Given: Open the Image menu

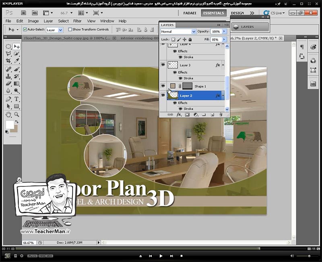Looking at the screenshot, I should [33, 21].
